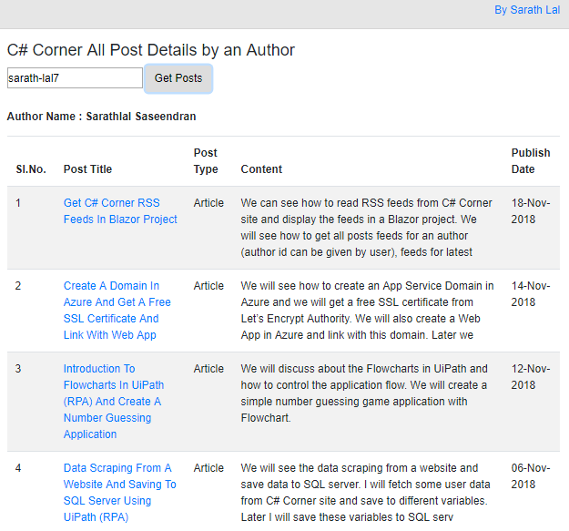Click the content about Flowcharts in UiPath

(x=364, y=393)
